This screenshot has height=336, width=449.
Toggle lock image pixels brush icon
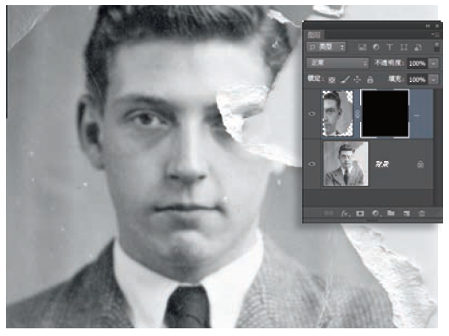[345, 79]
